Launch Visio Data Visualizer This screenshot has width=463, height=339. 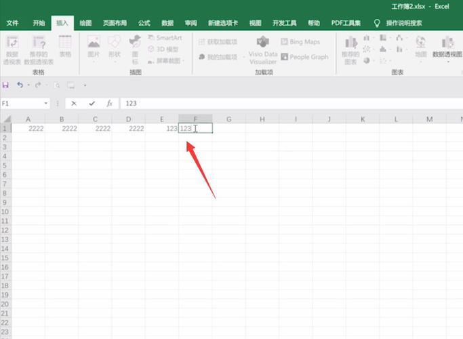tap(263, 49)
